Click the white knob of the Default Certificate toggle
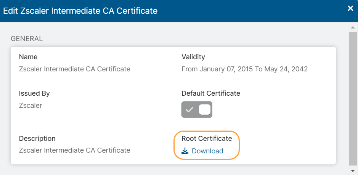This screenshot has width=358, height=175. [x=205, y=110]
